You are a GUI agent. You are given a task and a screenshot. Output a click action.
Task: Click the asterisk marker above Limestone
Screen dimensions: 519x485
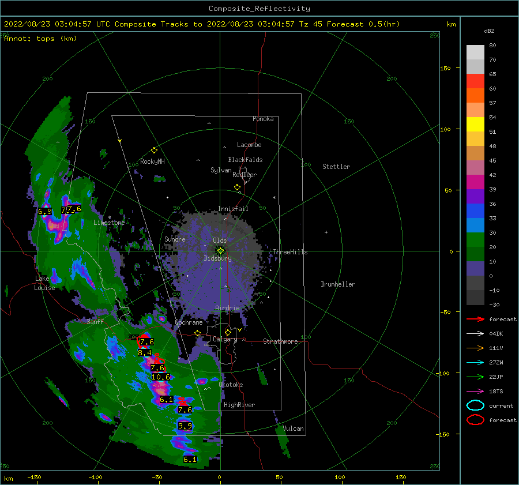(109, 218)
